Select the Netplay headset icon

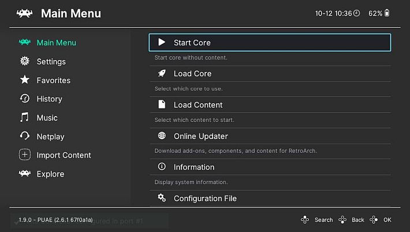25,136
